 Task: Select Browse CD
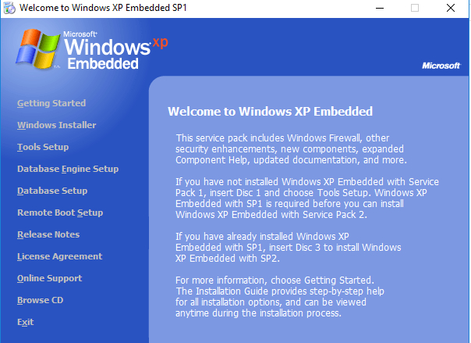40,300
